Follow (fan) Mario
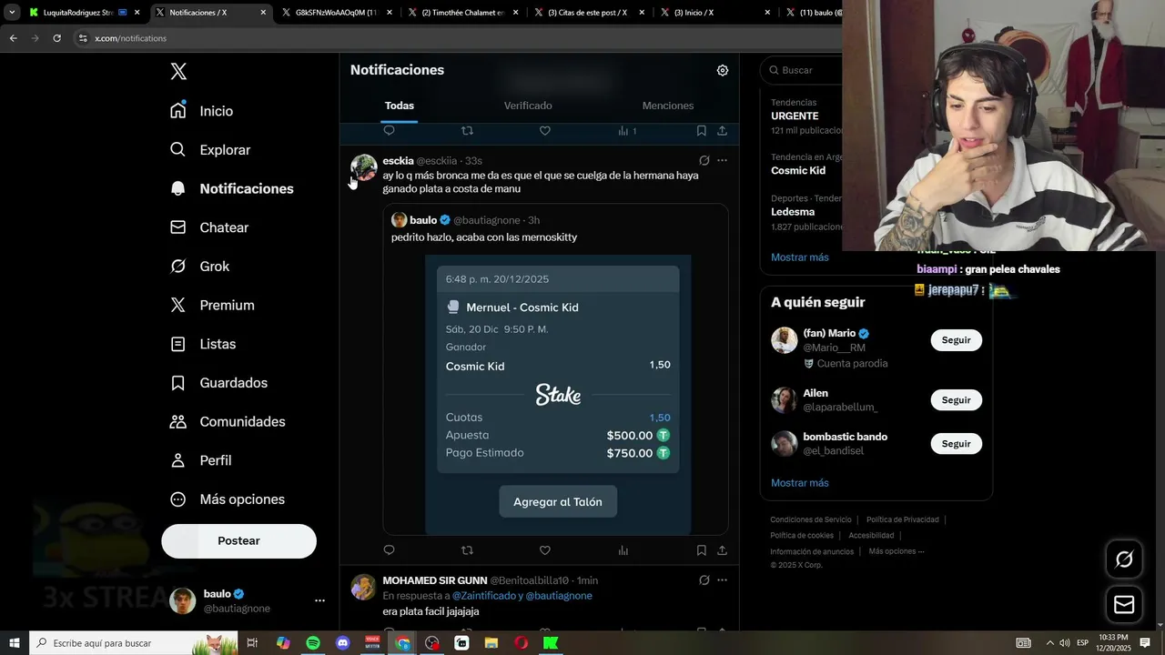Viewport: 1165px width, 655px height. [956, 340]
